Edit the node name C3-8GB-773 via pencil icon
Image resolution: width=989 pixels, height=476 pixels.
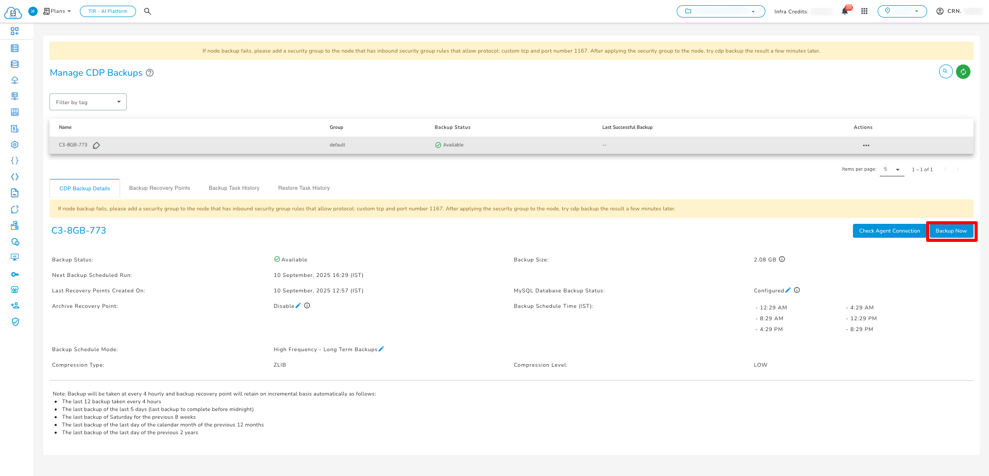96,145
